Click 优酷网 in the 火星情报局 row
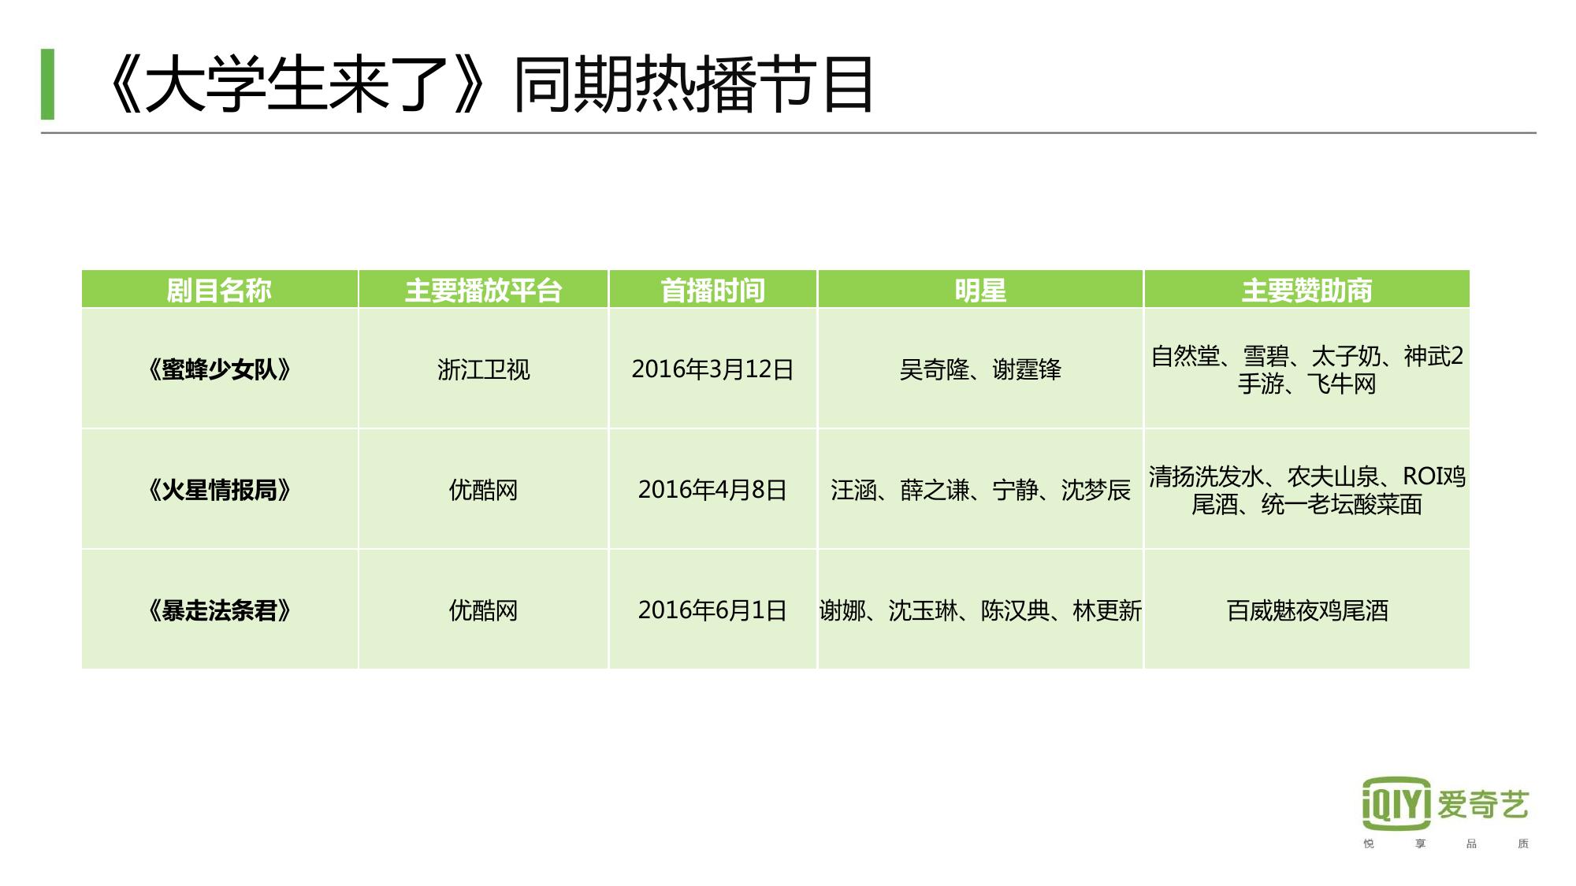The image size is (1576, 886). tap(483, 489)
